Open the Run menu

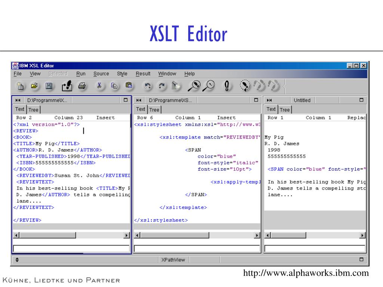[x=81, y=74]
